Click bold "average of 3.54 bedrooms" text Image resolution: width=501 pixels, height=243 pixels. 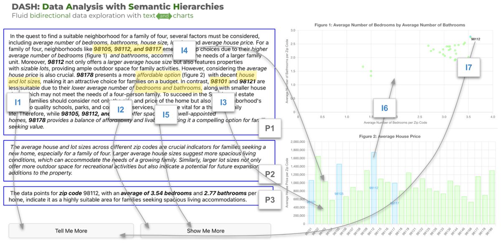click(156, 193)
